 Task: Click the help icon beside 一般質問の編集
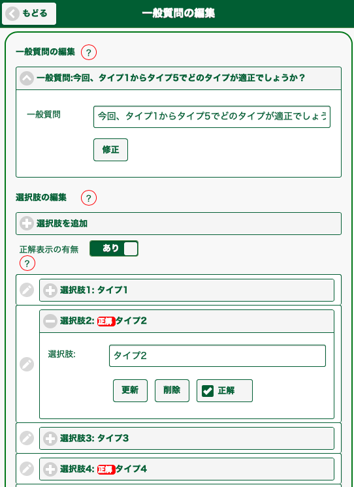tap(89, 52)
